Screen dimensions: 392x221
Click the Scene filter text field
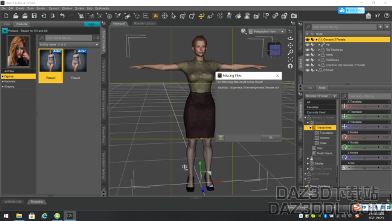click(x=344, y=27)
